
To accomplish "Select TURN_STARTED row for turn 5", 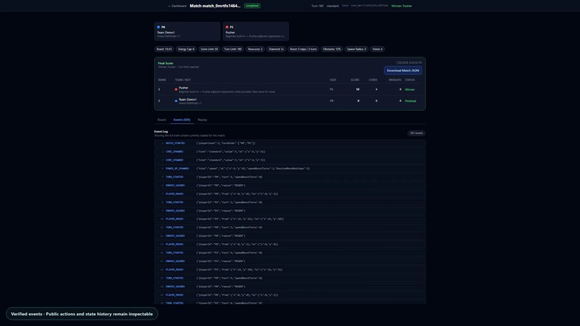I will tap(289, 278).
